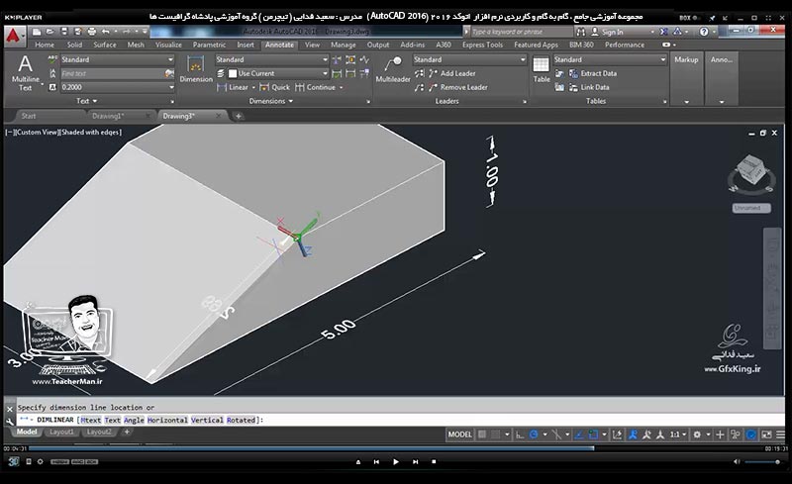Open the text height 0.2000 dropdown
The height and width of the screenshot is (484, 792).
tap(117, 87)
